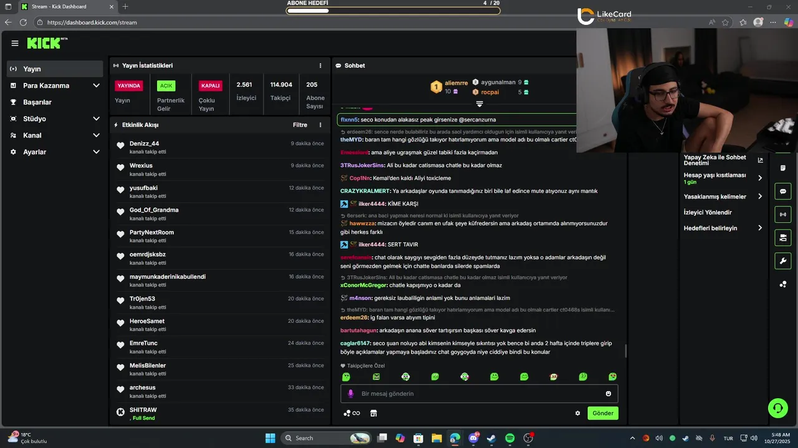798x448 pixels.
Task: Click the pinned flxnn5 chat message
Action: click(457, 119)
